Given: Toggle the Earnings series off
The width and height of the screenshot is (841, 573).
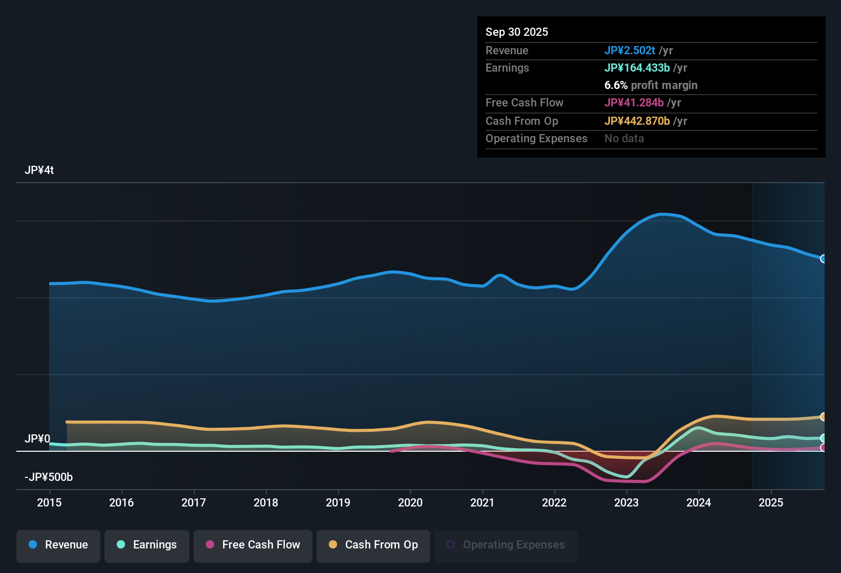Looking at the screenshot, I should (x=146, y=545).
